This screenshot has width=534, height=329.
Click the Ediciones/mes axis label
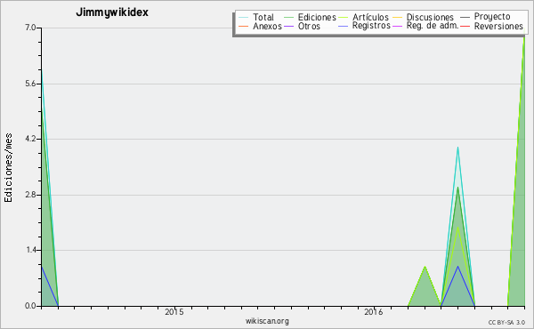[x=8, y=167]
